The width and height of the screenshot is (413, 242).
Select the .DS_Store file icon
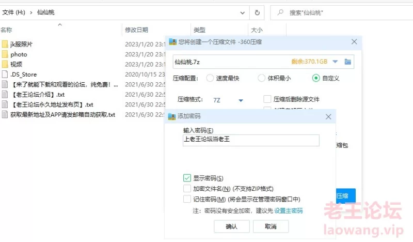[5, 74]
